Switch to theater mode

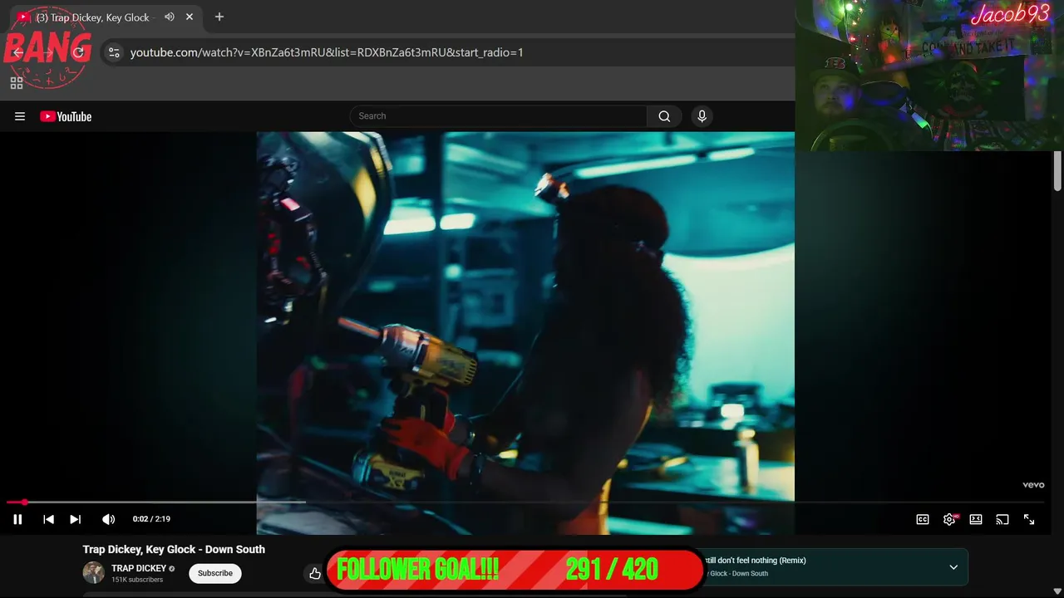click(x=976, y=519)
